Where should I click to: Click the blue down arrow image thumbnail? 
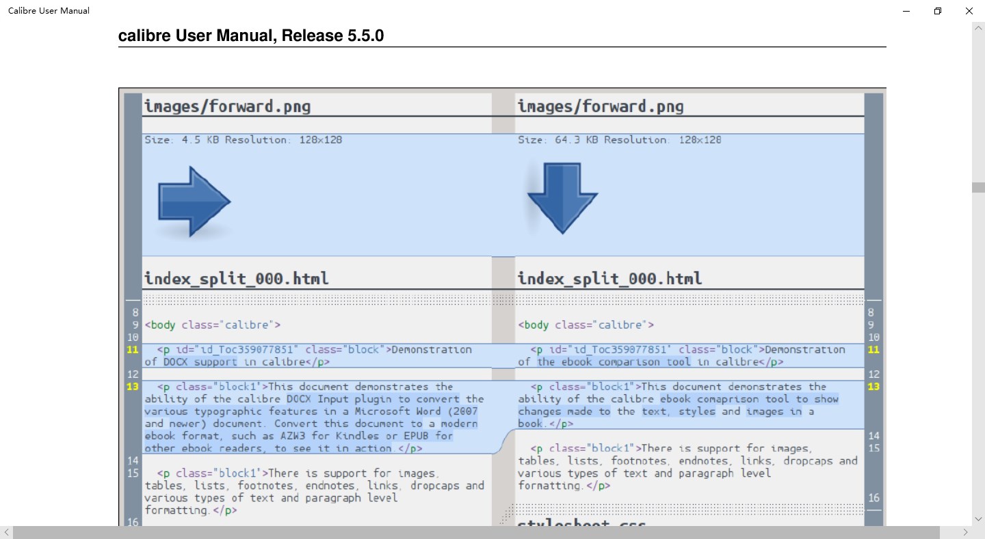(x=562, y=198)
